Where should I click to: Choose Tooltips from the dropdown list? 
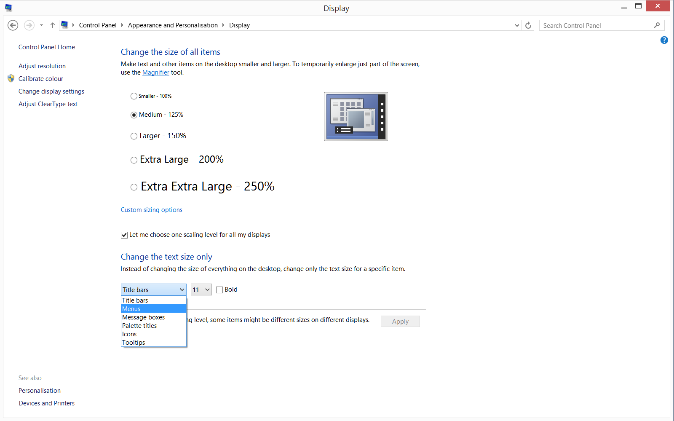click(154, 343)
